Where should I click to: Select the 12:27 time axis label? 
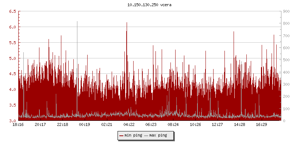coord(218,125)
